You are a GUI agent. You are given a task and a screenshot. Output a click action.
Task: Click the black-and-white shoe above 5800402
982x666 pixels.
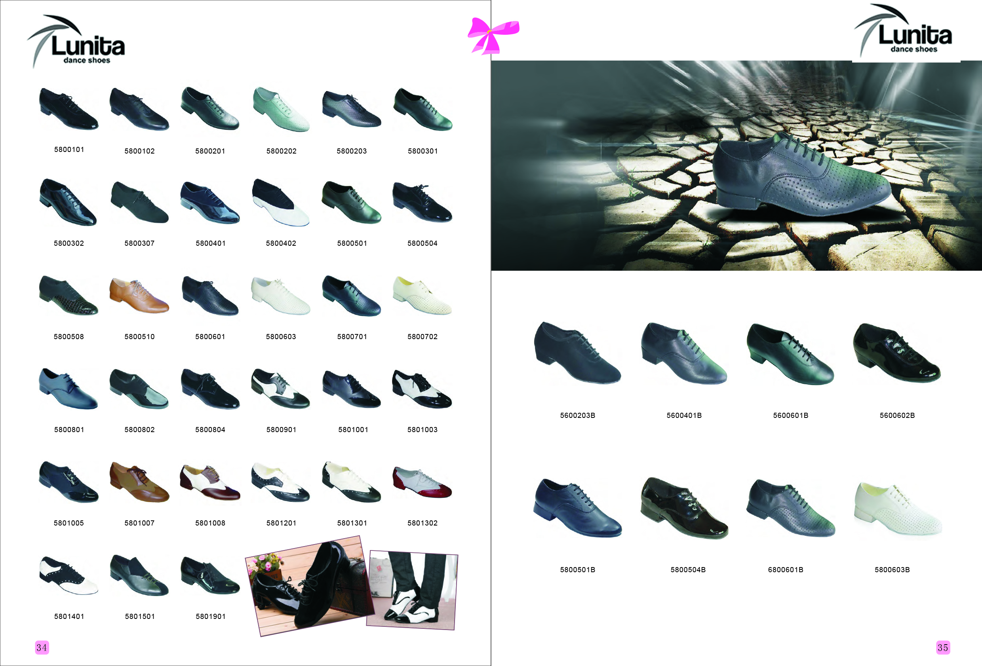[281, 202]
